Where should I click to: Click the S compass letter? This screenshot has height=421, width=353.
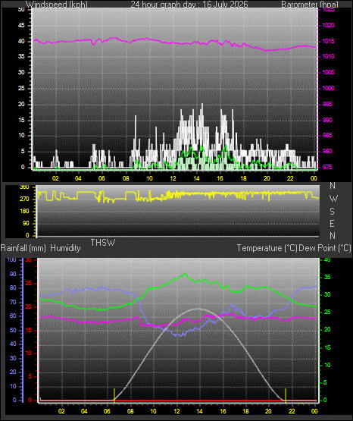point(332,212)
